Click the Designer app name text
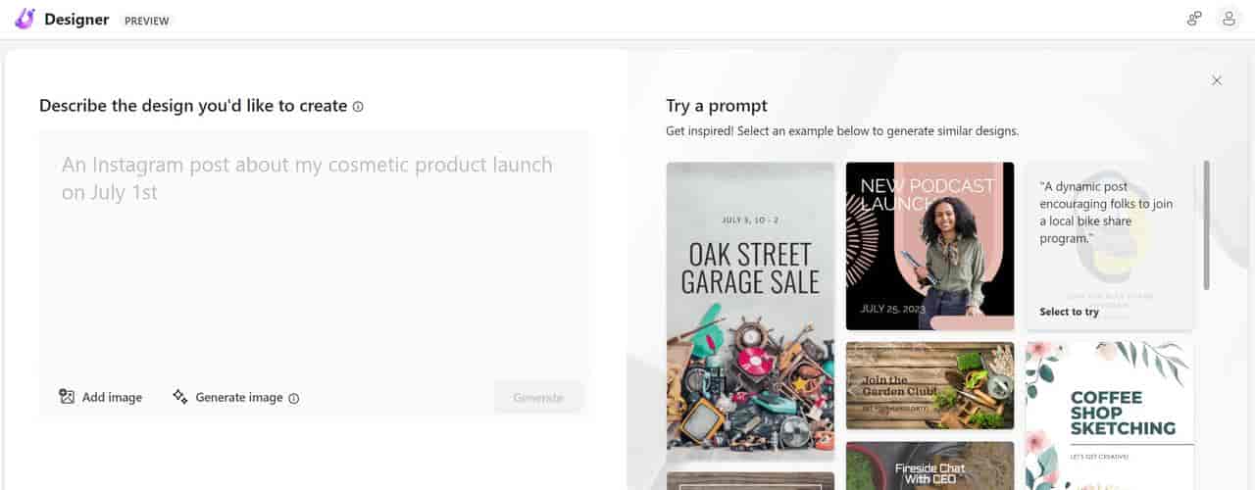Viewport: 1255px width, 490px height. coord(76,20)
